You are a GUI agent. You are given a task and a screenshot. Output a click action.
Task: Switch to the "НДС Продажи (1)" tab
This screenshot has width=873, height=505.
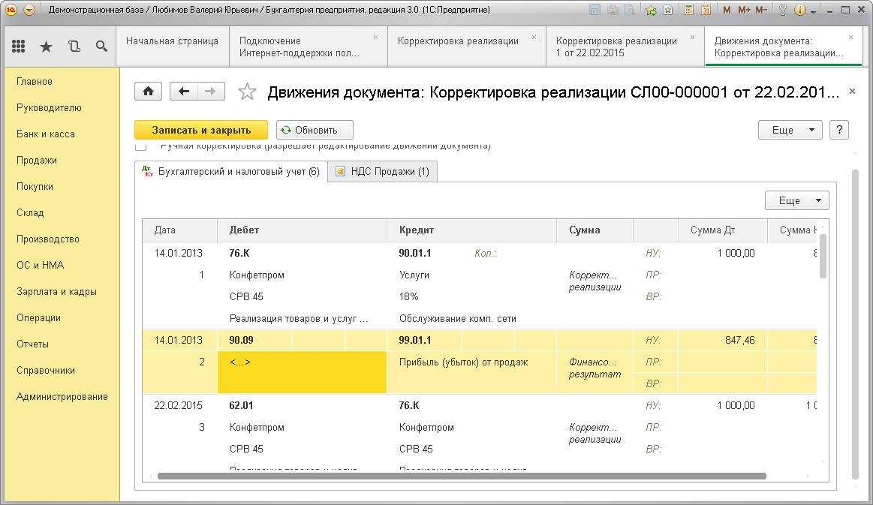382,171
